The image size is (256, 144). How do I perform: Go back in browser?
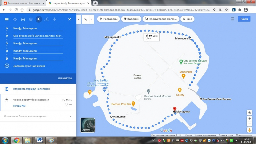[4, 10]
